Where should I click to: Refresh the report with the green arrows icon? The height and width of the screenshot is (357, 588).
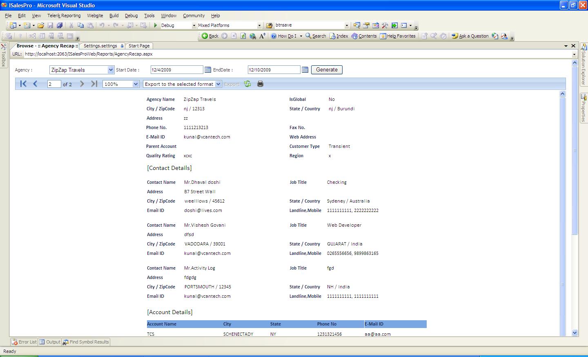coord(247,84)
